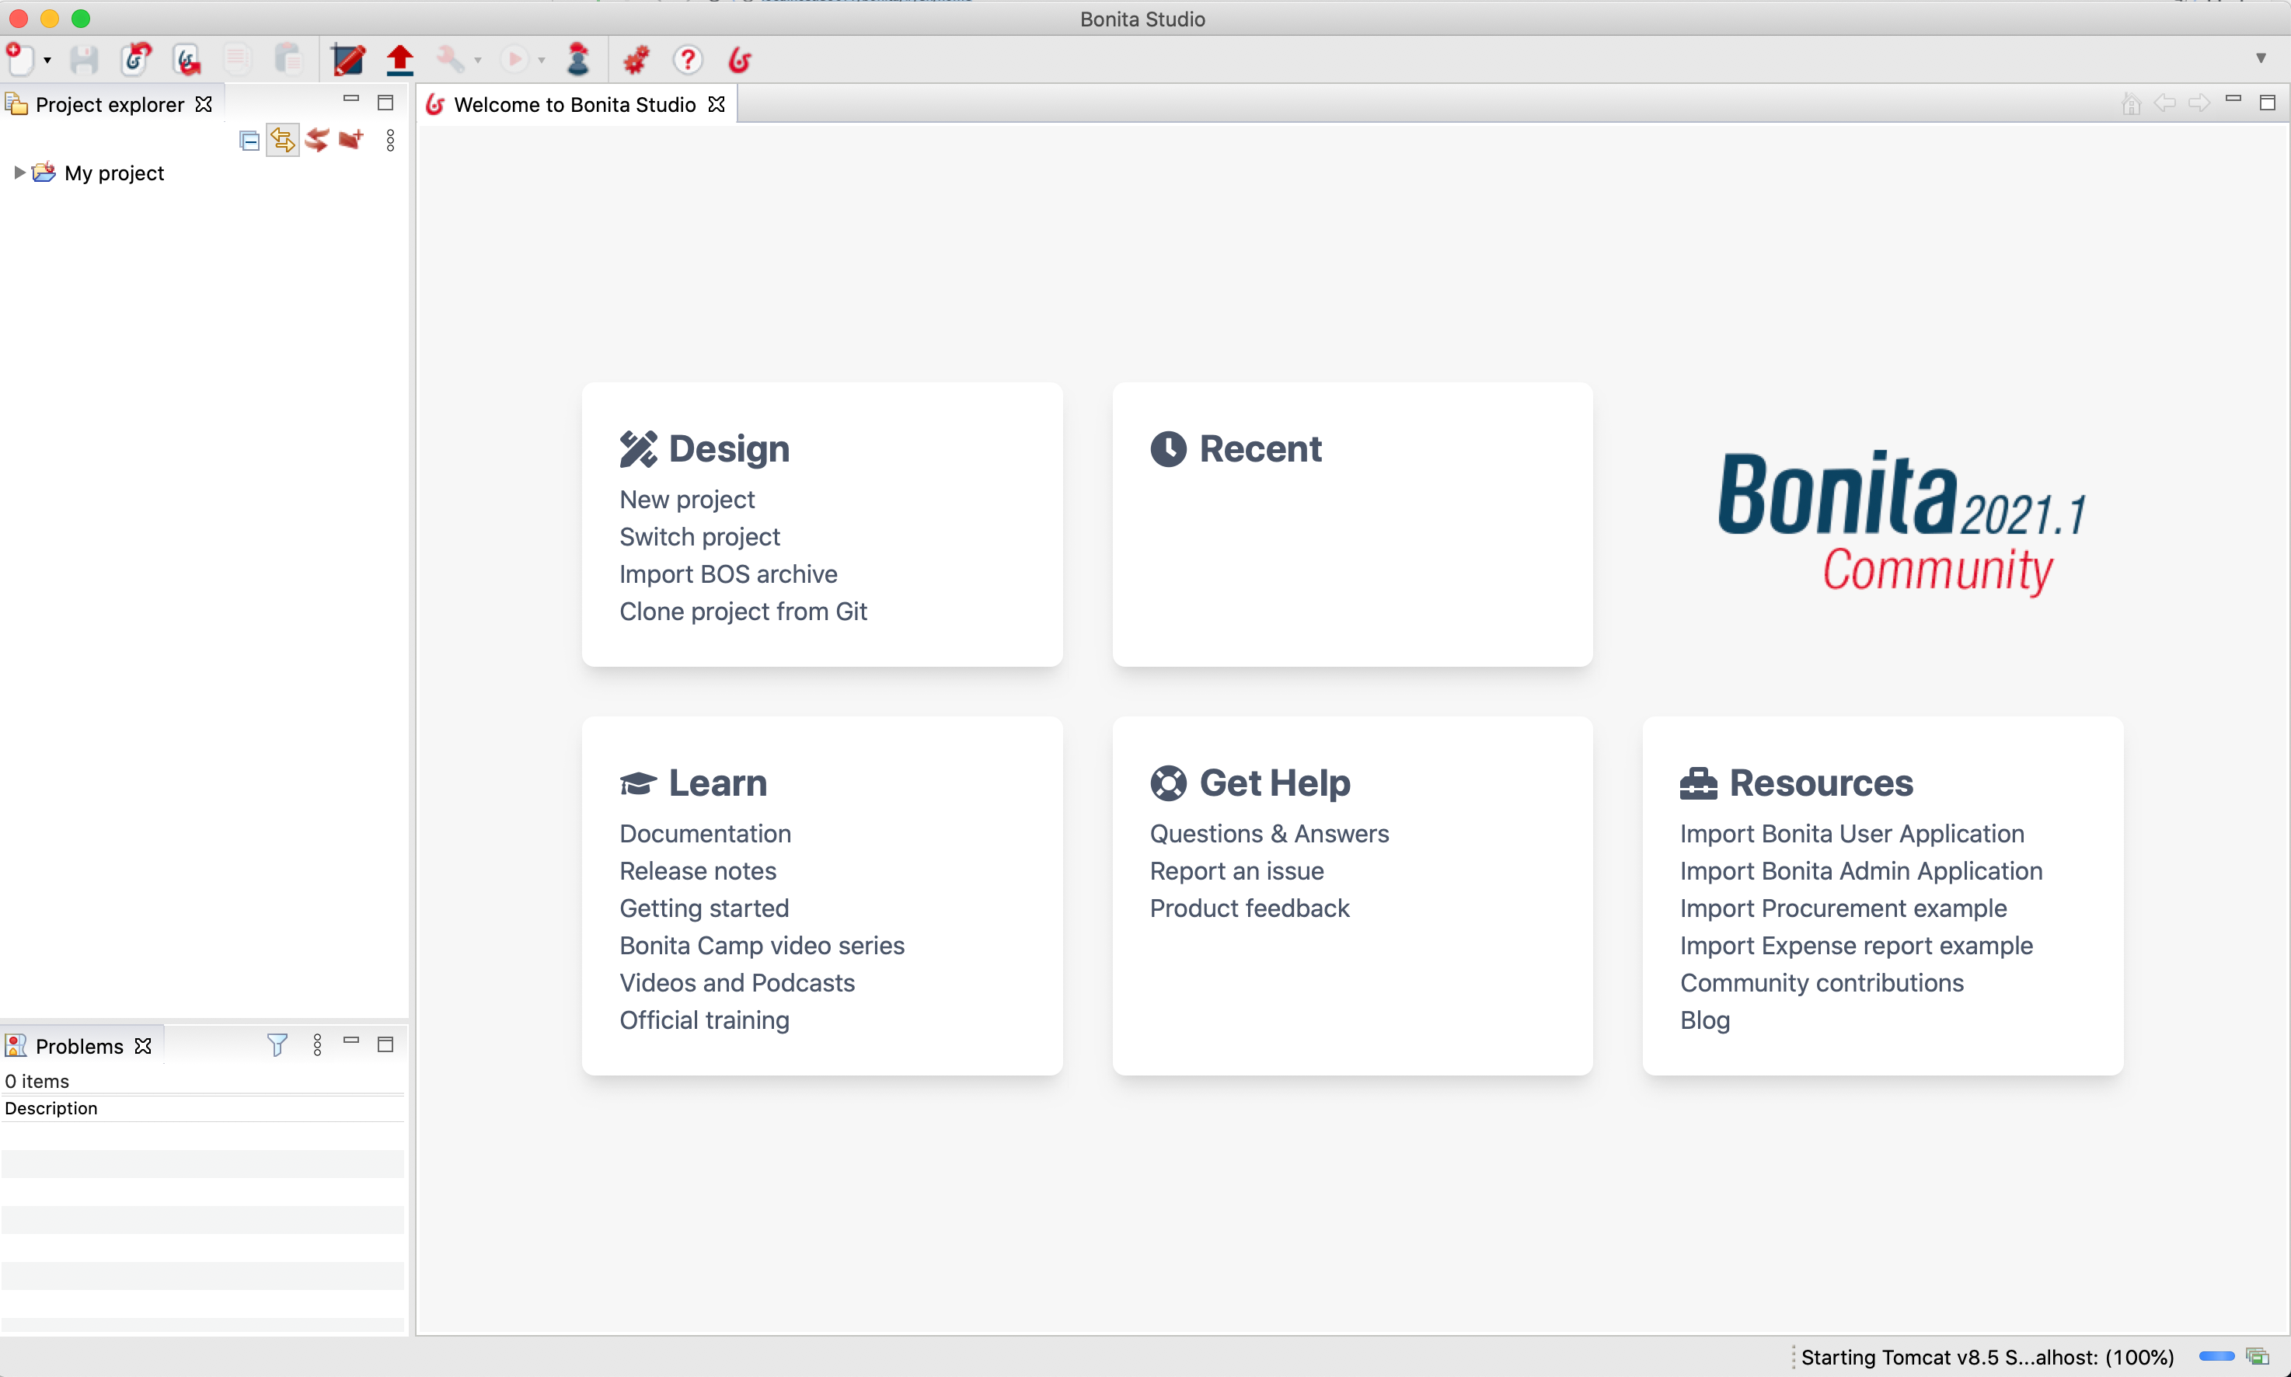The image size is (2291, 1377).
Task: Click Import Procurement example
Action: point(1843,908)
